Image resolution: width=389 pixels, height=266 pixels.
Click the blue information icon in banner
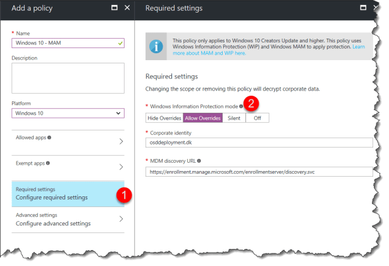click(x=156, y=46)
